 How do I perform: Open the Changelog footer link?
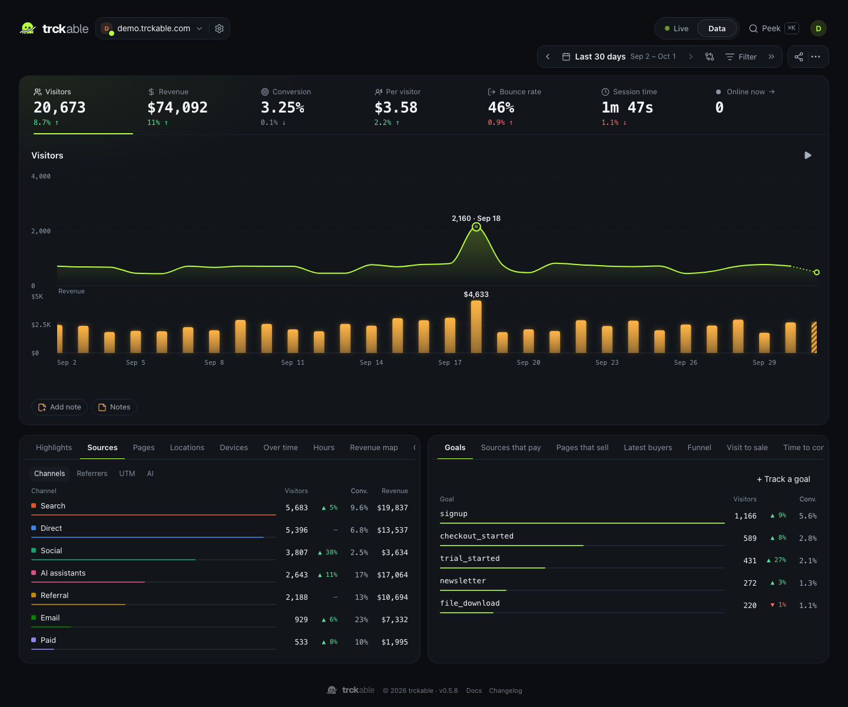[505, 691]
